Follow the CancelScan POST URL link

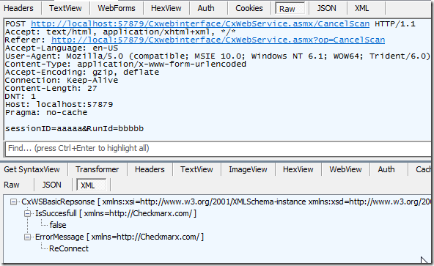[200, 23]
